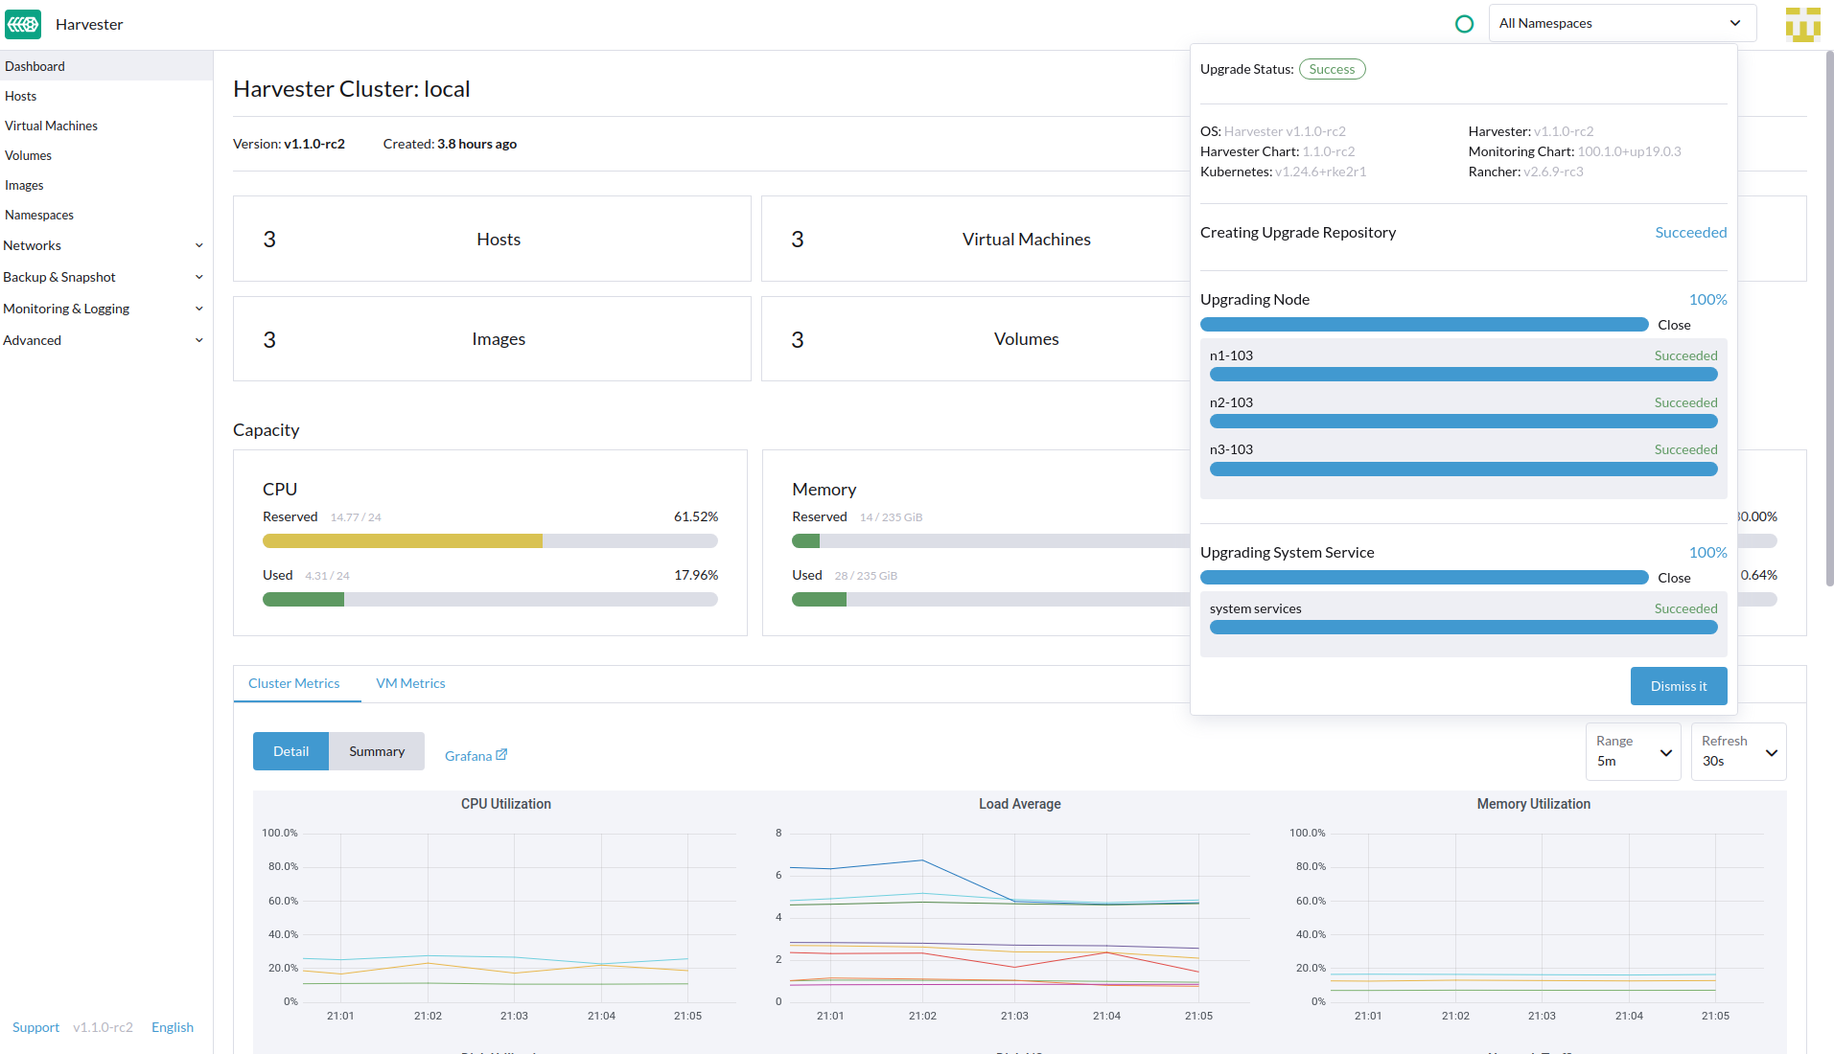
Task: Open Namespaces in sidebar
Action: pos(106,215)
